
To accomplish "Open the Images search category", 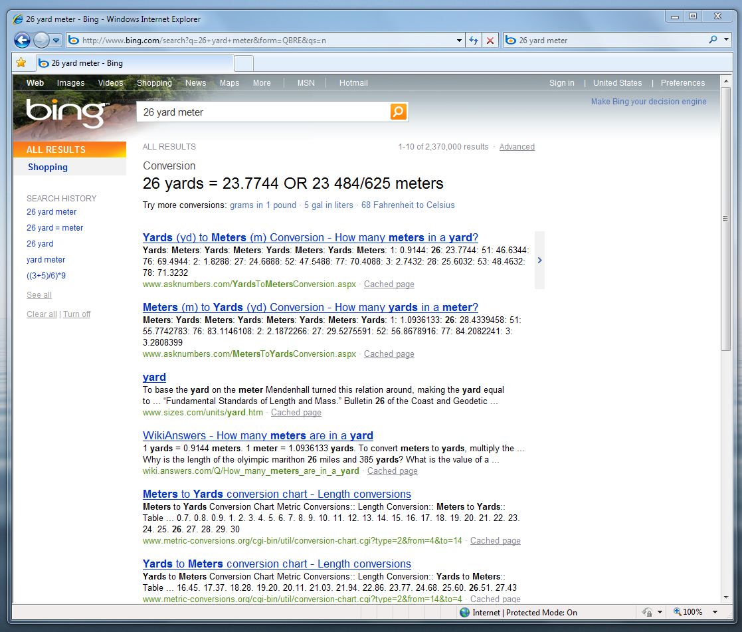I will (70, 83).
